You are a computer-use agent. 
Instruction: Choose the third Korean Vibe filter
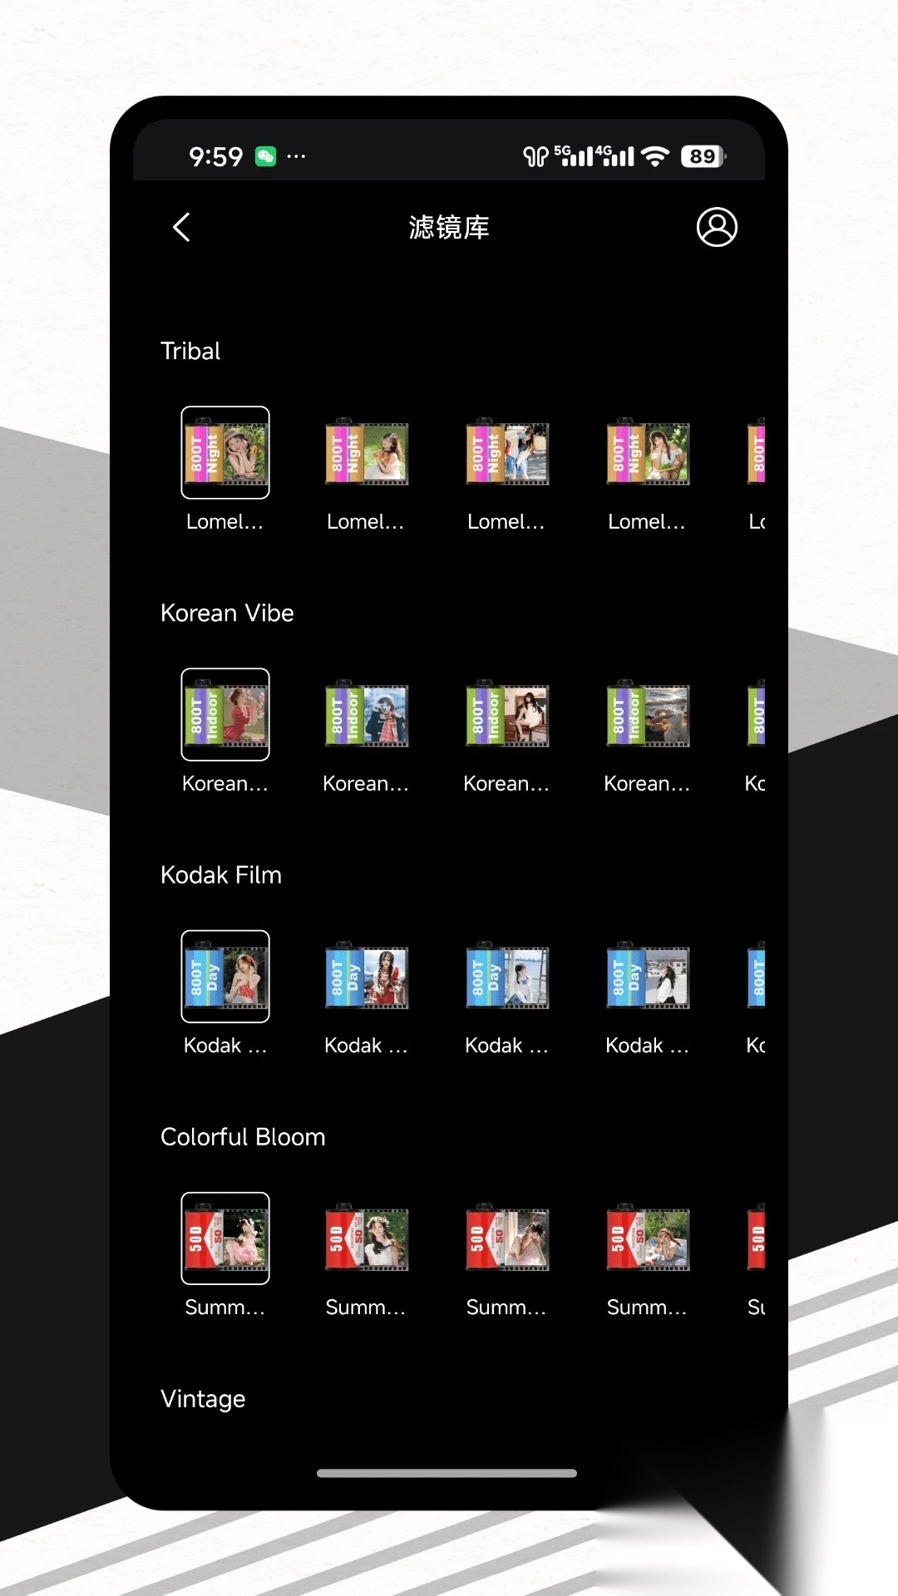point(506,715)
